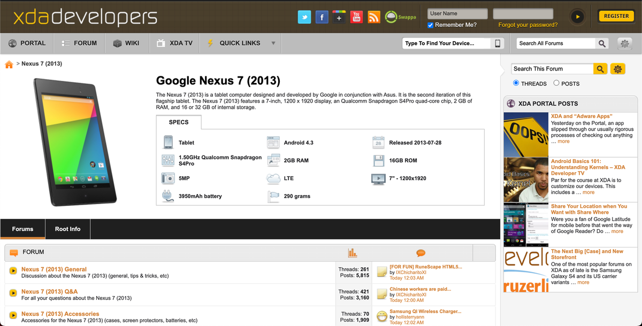Select the SPECS tab
This screenshot has width=642, height=326.
pos(179,122)
